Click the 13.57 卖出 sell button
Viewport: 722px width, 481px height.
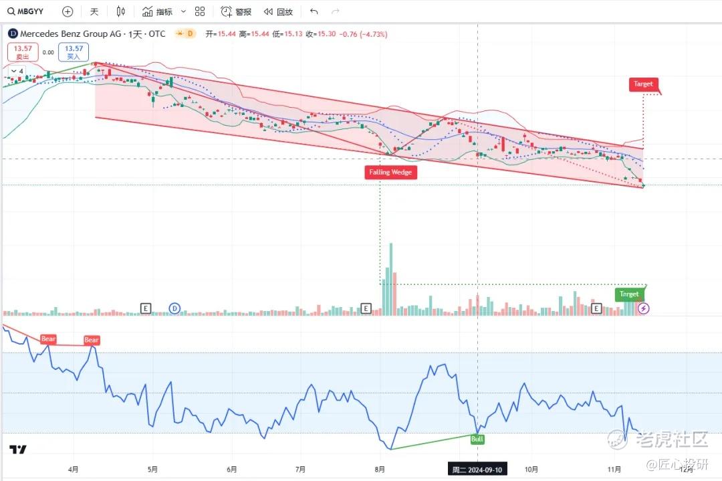(23, 52)
